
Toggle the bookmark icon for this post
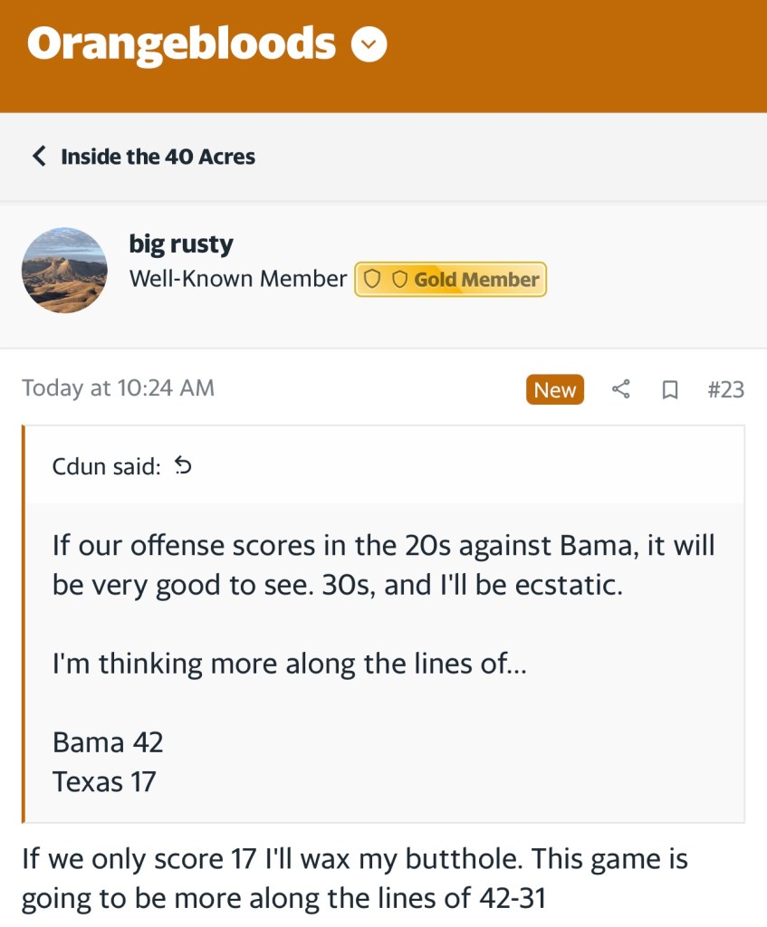click(670, 389)
